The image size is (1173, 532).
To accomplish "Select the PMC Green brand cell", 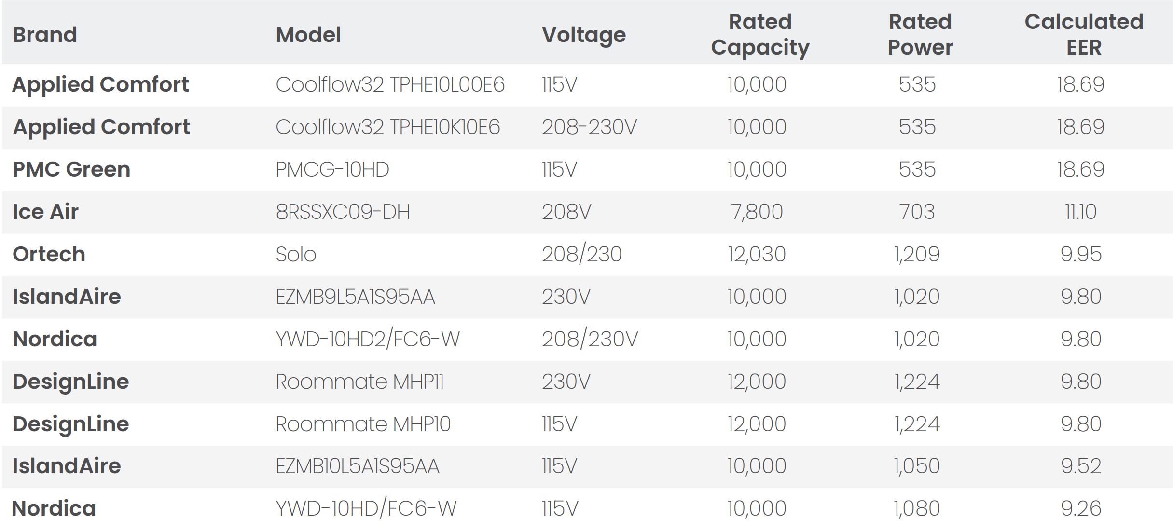I will coord(71,169).
